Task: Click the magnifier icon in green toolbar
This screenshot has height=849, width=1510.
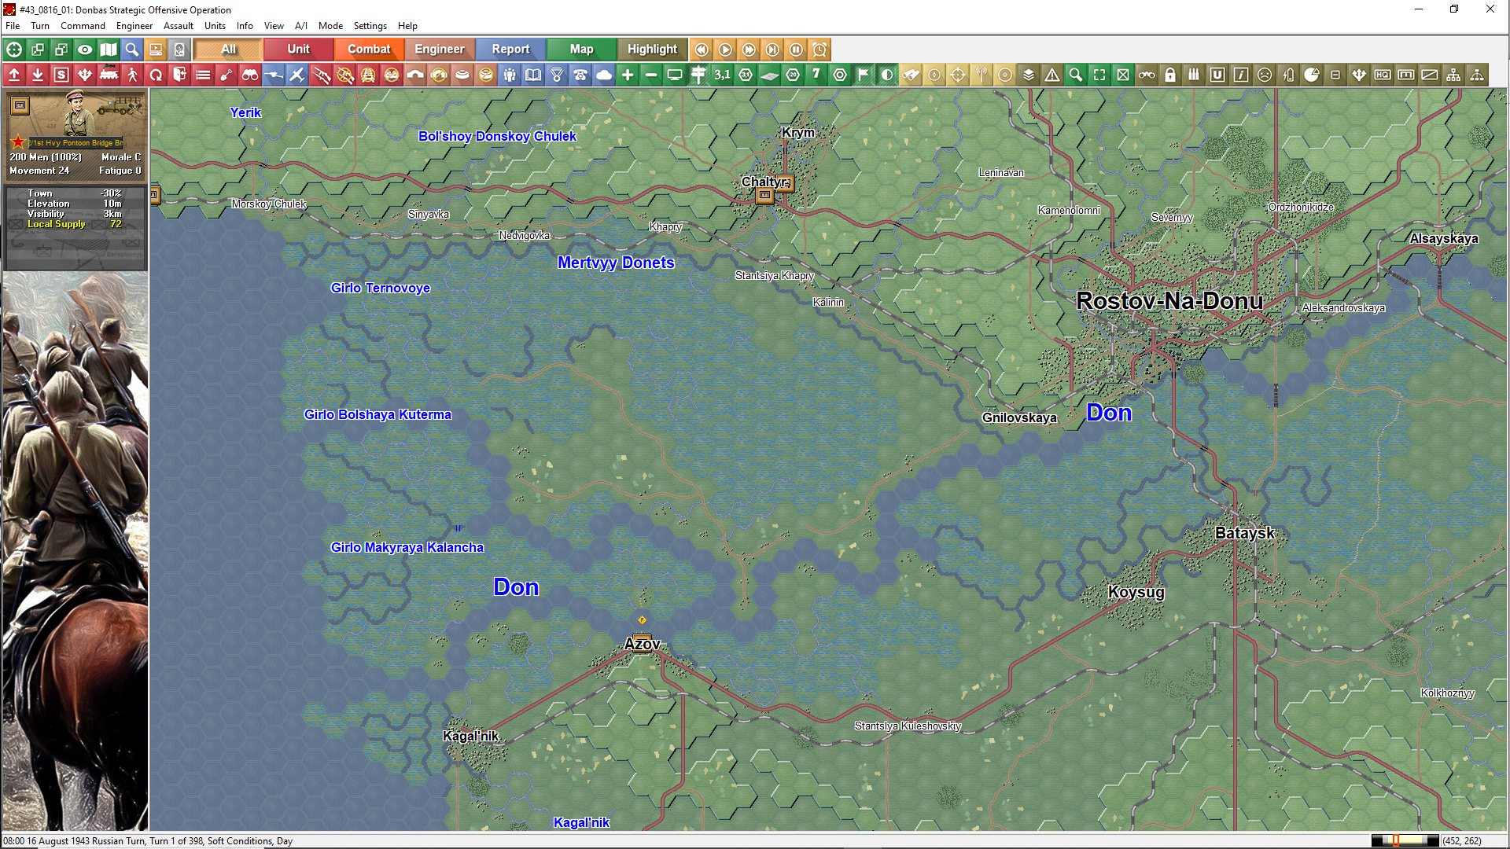Action: (1076, 75)
